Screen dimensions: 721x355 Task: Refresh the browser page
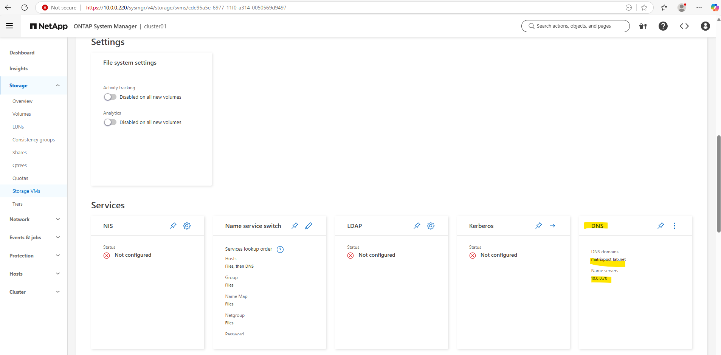(25, 8)
